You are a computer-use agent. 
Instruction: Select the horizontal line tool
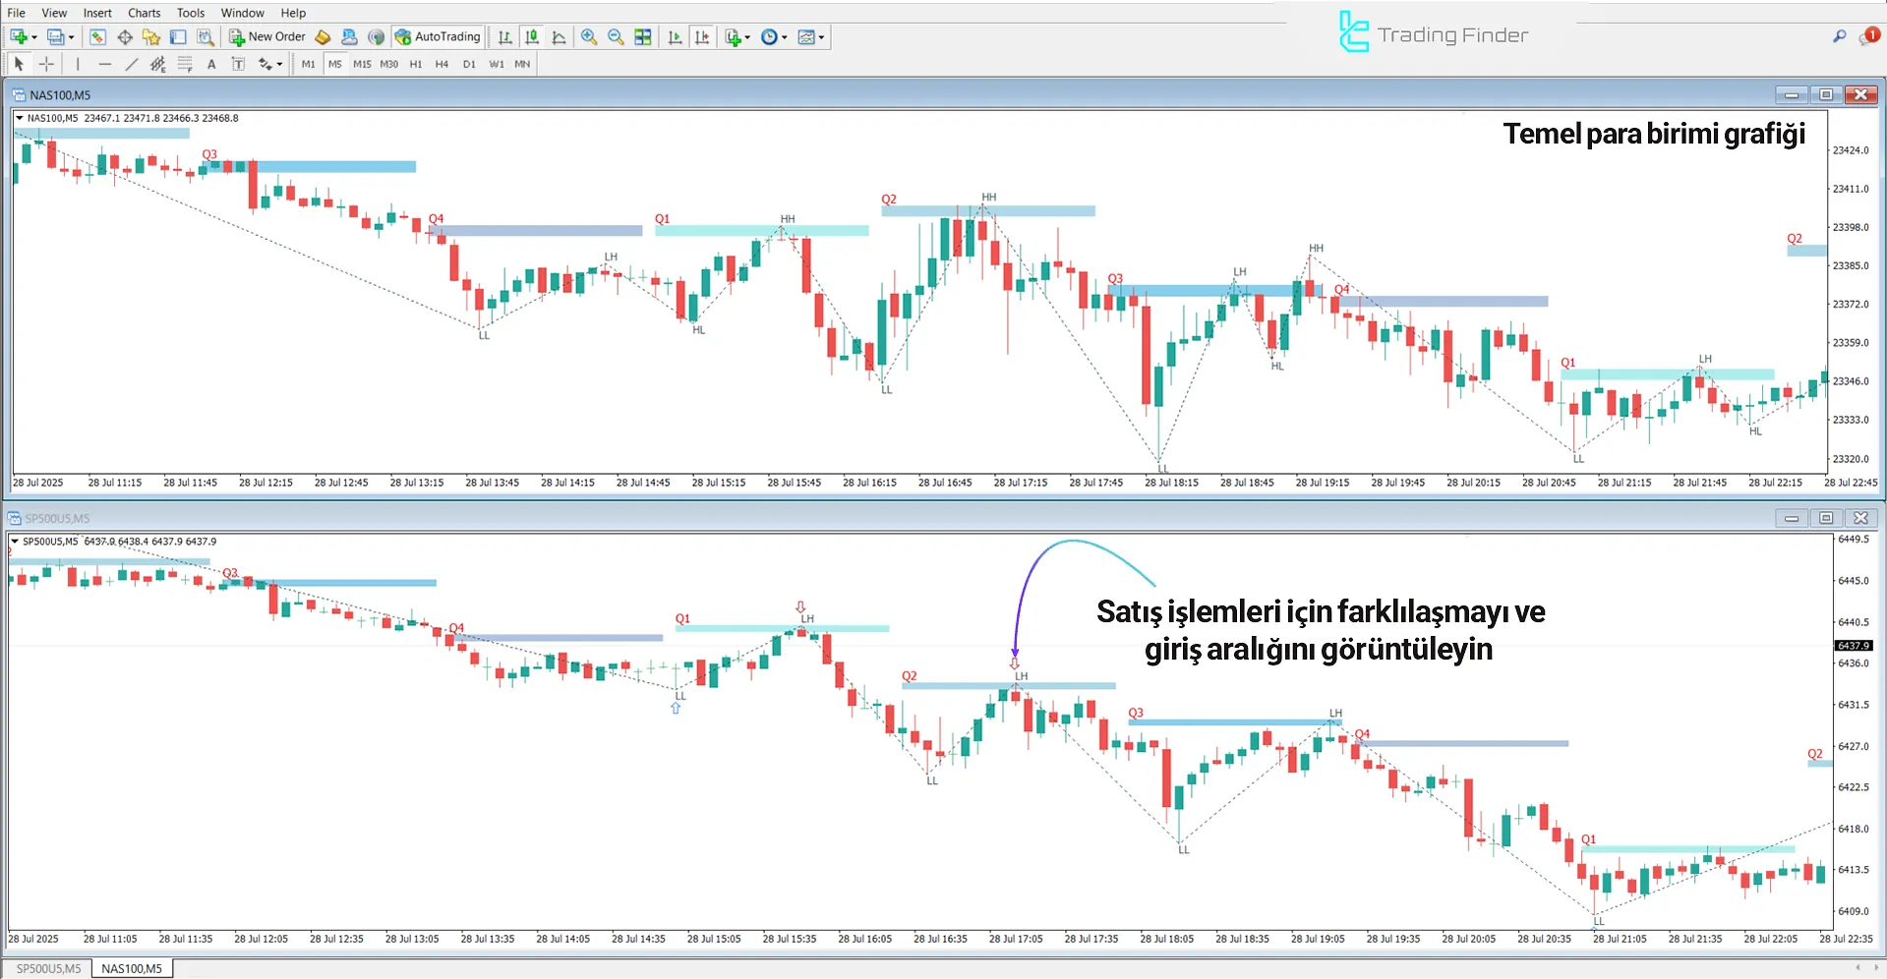click(x=104, y=64)
